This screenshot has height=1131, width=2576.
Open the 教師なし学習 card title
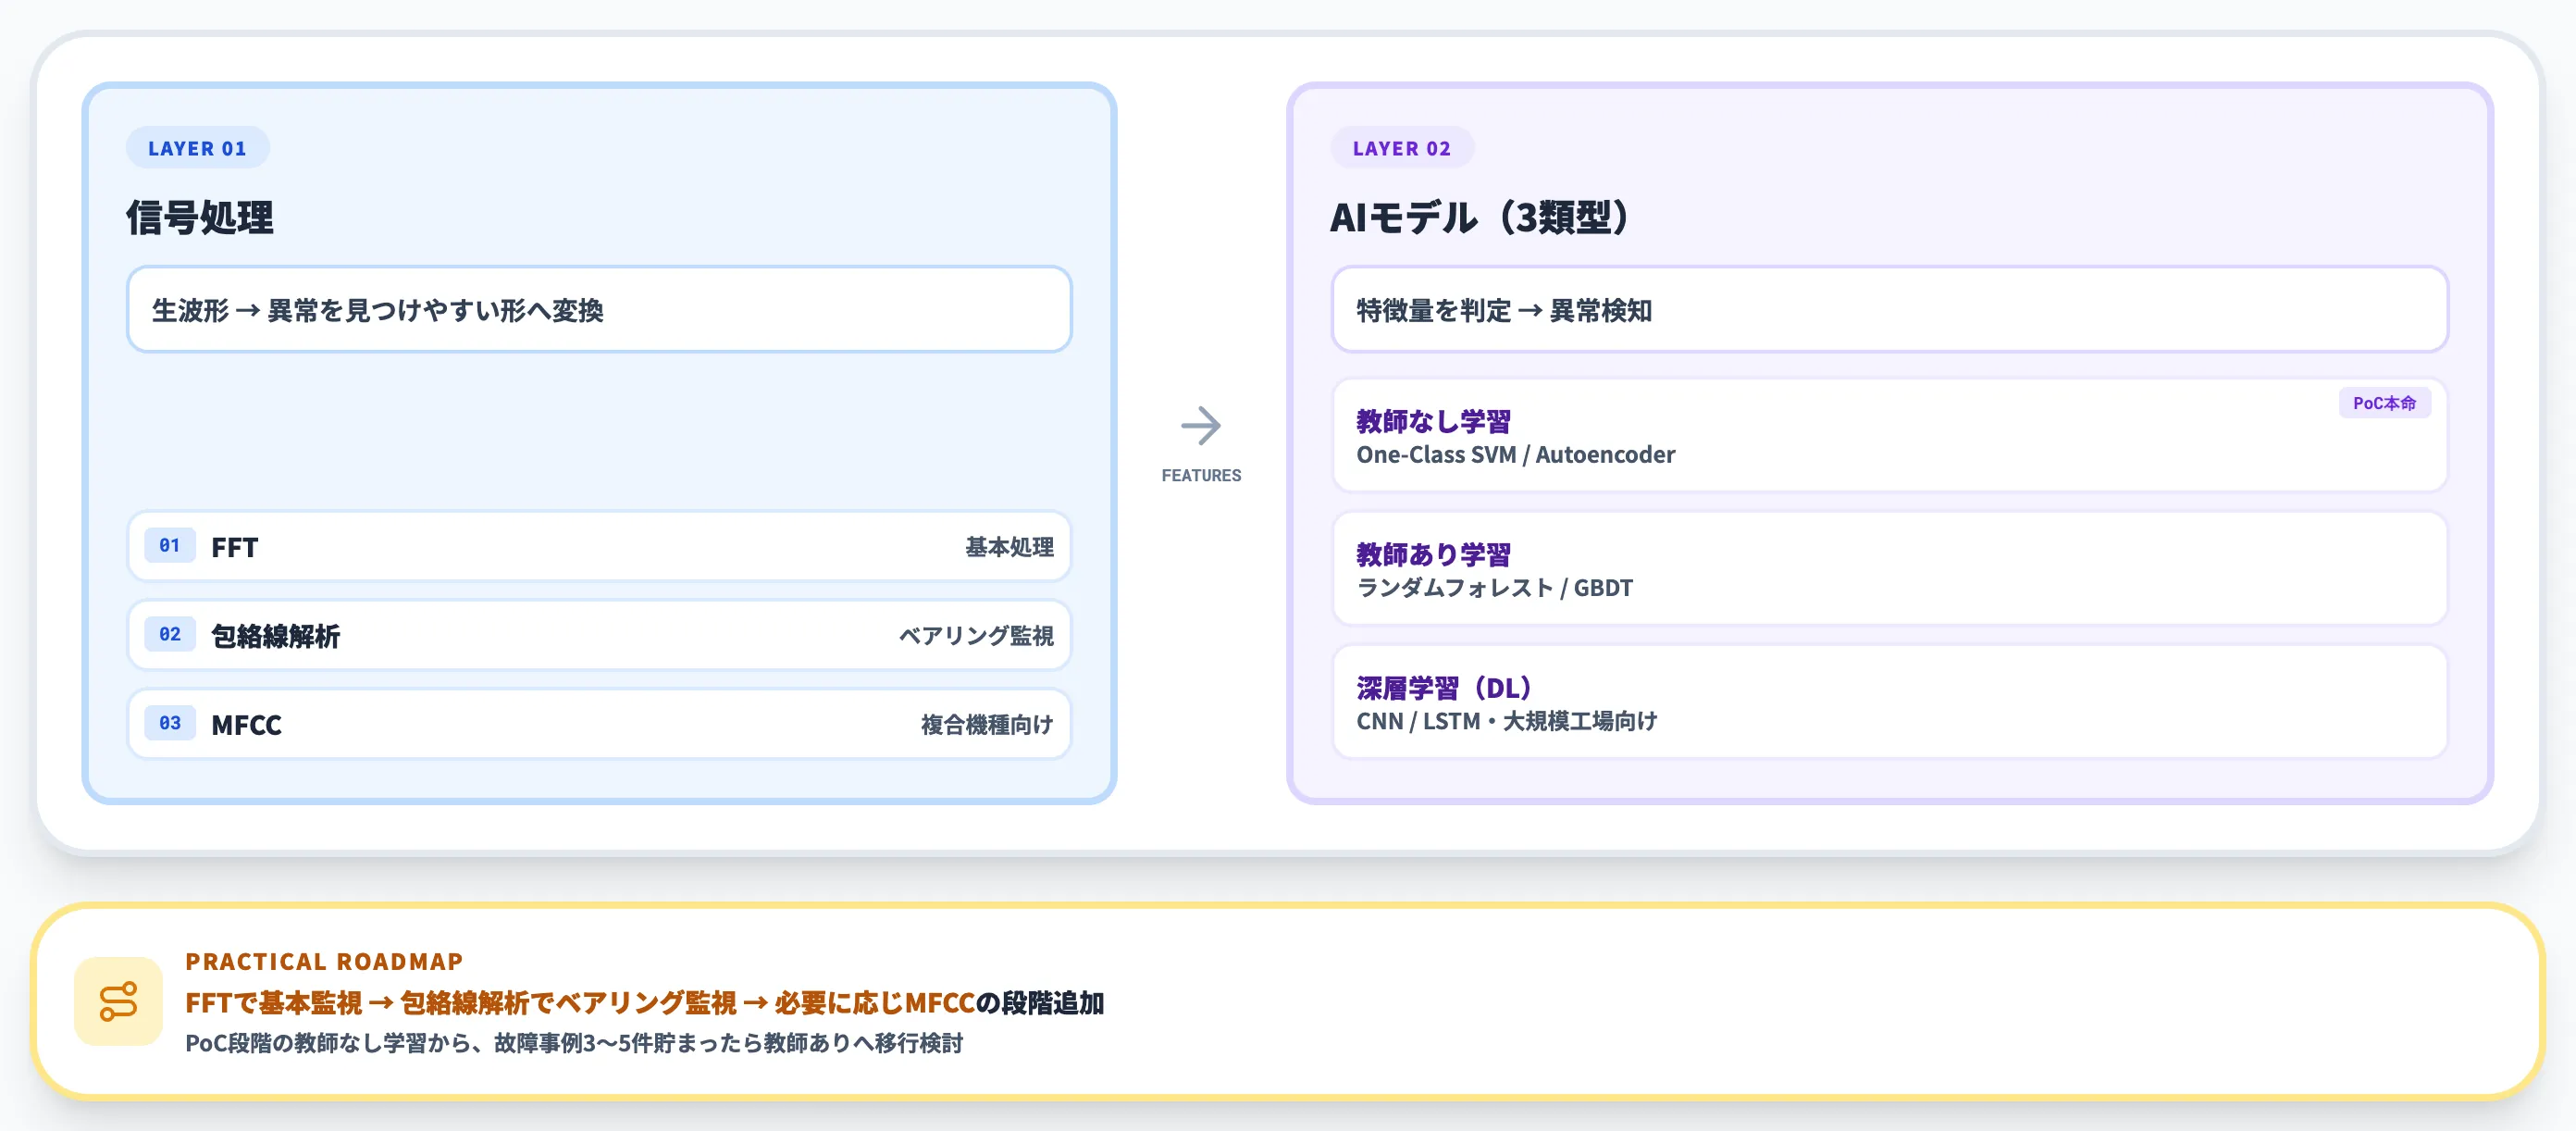coord(1433,421)
